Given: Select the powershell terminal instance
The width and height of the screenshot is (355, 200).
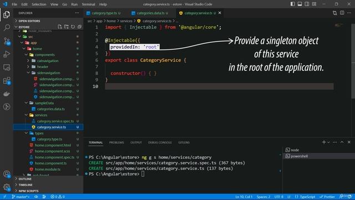Looking at the screenshot, I should coord(319,156).
